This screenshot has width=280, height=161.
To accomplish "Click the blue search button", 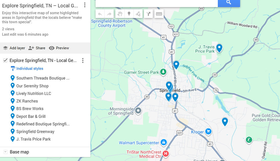I will click(229, 3).
